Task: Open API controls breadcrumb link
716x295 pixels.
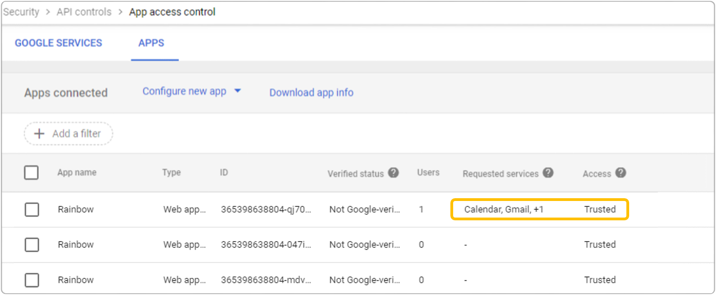Action: pos(84,12)
